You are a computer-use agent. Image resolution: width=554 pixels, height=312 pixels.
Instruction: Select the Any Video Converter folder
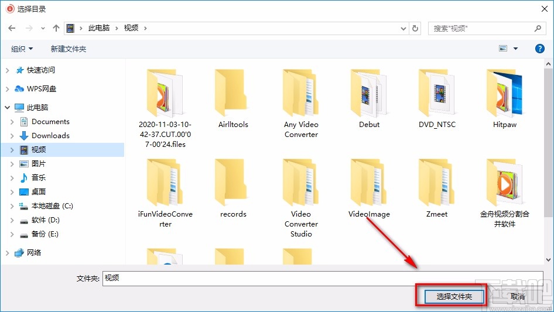(x=301, y=103)
